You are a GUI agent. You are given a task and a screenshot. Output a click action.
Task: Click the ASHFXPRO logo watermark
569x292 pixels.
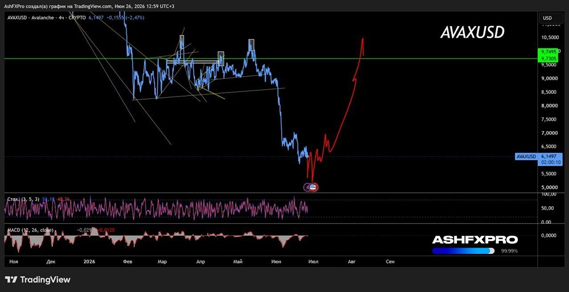point(475,240)
